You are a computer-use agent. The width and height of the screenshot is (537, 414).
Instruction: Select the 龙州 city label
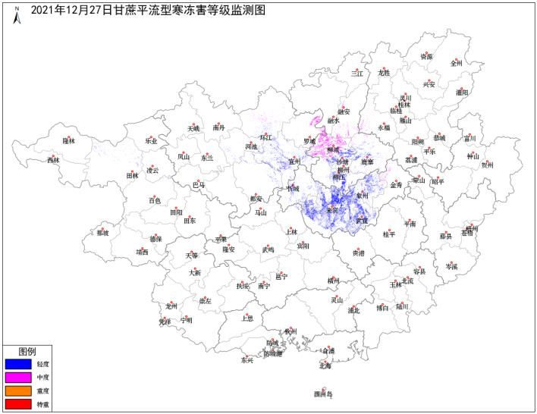coord(171,306)
